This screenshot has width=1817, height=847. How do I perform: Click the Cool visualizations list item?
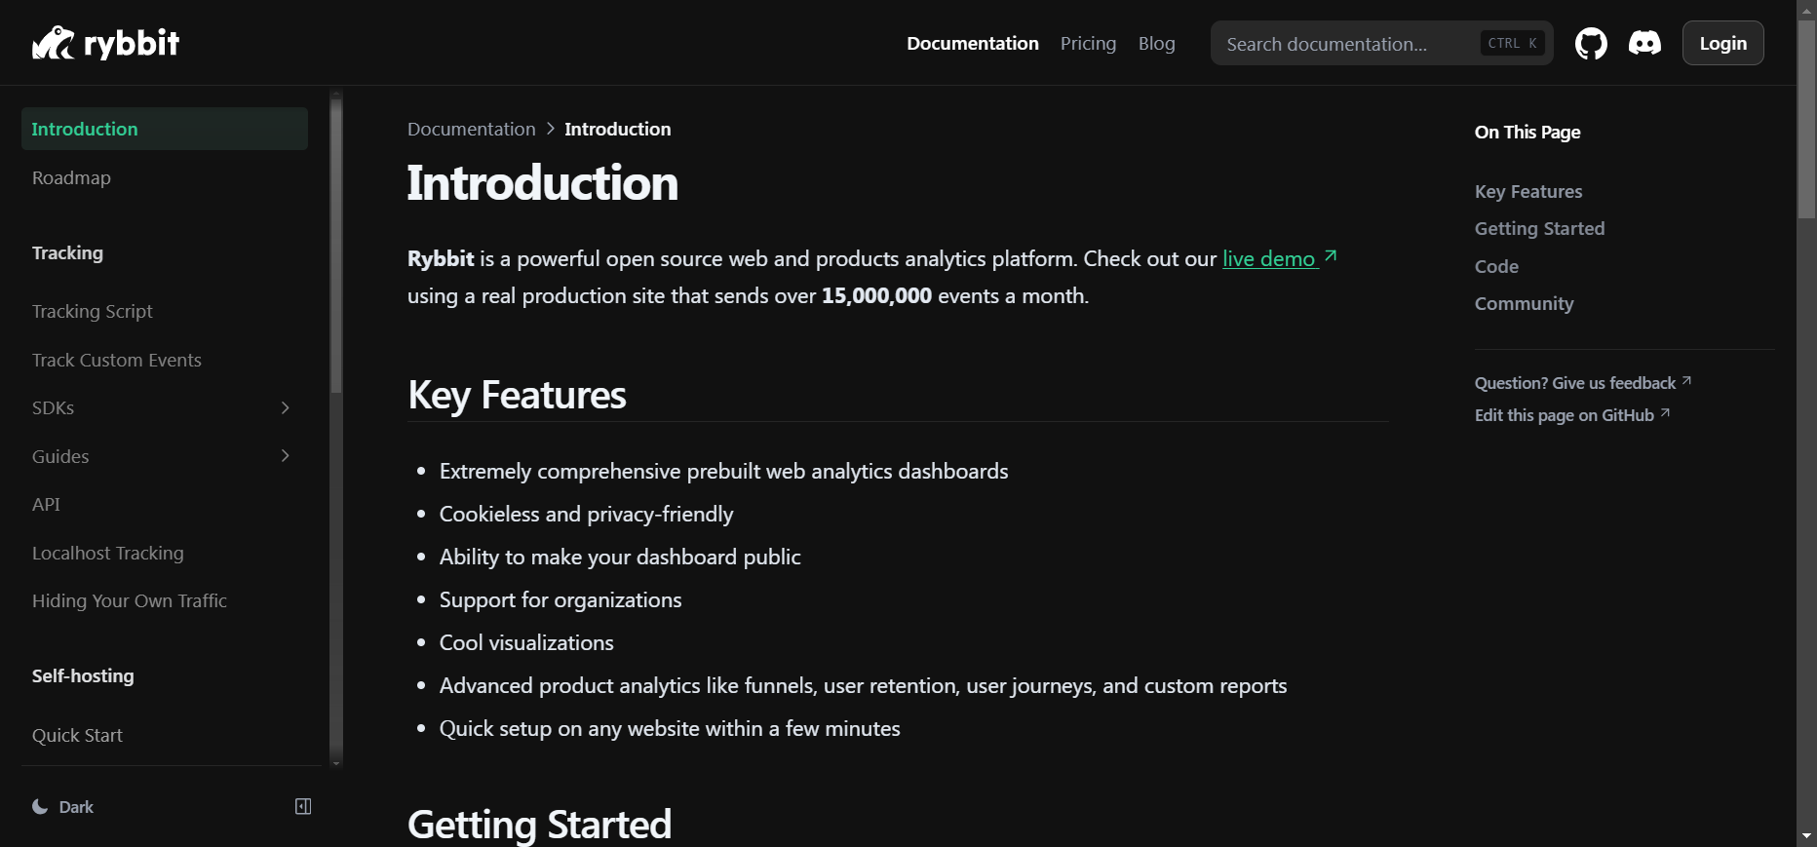pos(526,642)
